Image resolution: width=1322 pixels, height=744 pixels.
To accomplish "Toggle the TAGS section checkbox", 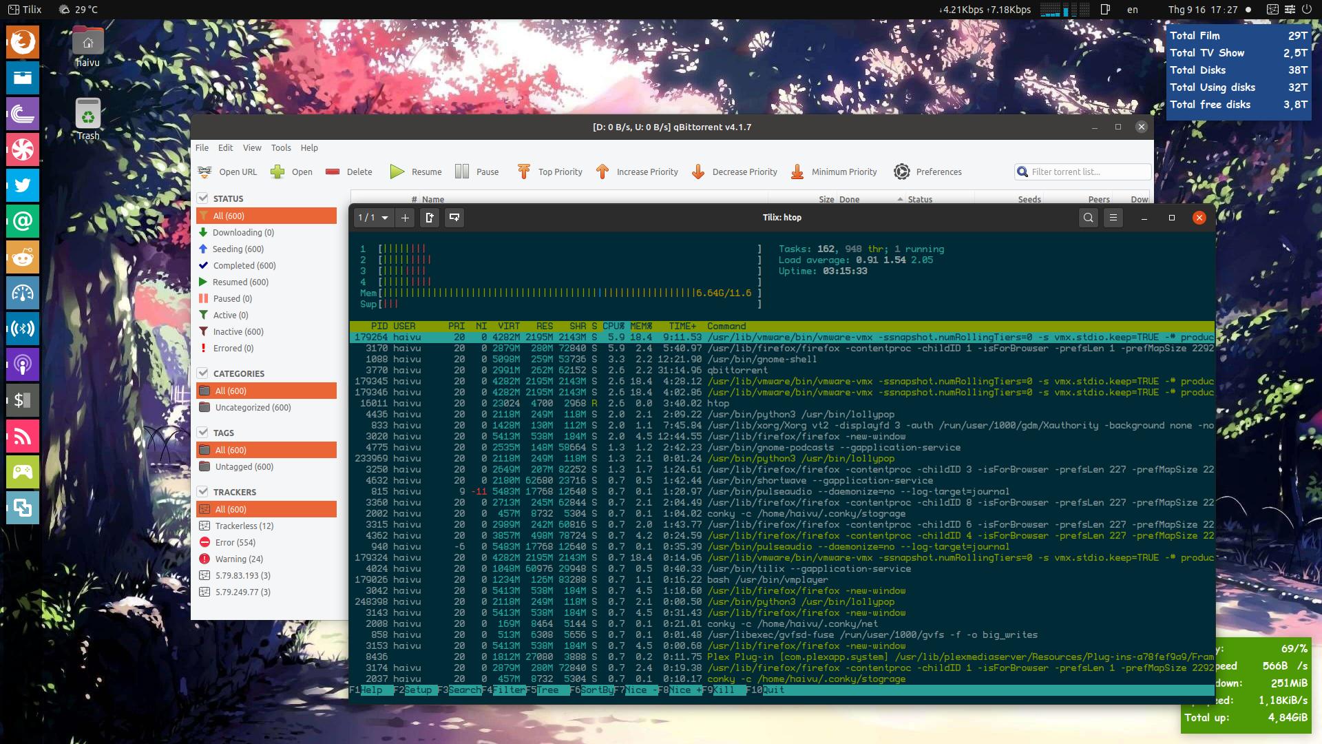I will coord(202,433).
